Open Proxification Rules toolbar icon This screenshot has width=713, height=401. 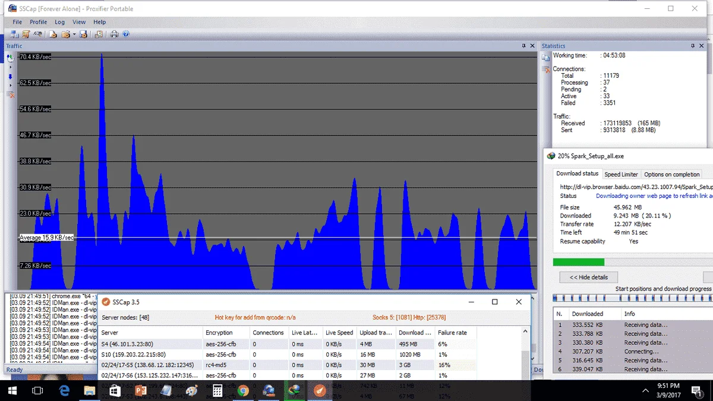(x=26, y=34)
